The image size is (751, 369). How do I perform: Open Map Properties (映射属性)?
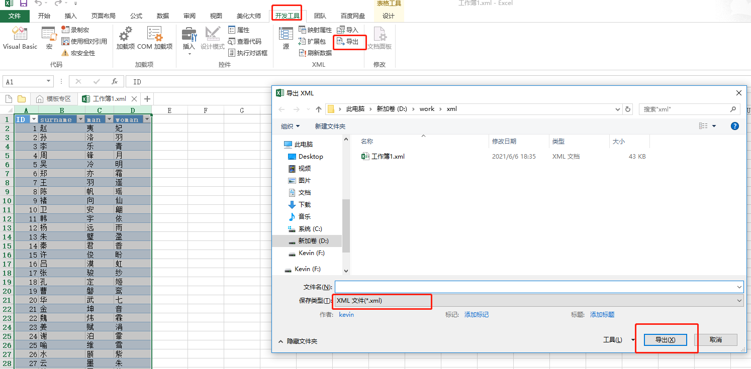[x=315, y=30]
